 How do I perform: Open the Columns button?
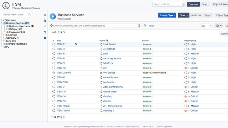[x=224, y=34]
